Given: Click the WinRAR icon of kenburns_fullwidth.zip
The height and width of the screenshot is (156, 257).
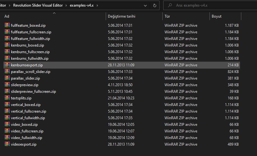Looking at the screenshot, I should point(7,58).
